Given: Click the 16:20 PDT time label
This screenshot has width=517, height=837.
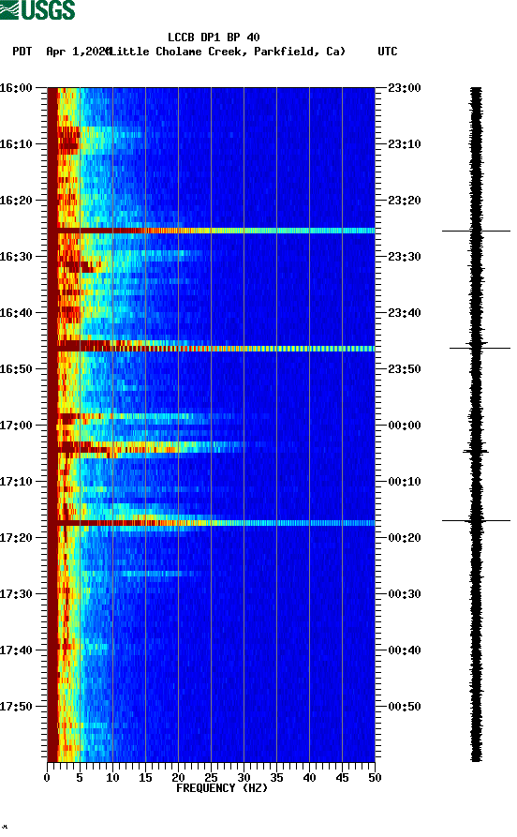Looking at the screenshot, I should [16, 201].
